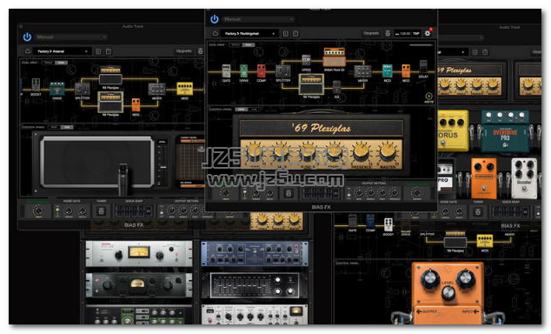Screen dimensions: 551x334
Task: Select the MIXER block in center chain
Action: [362, 71]
